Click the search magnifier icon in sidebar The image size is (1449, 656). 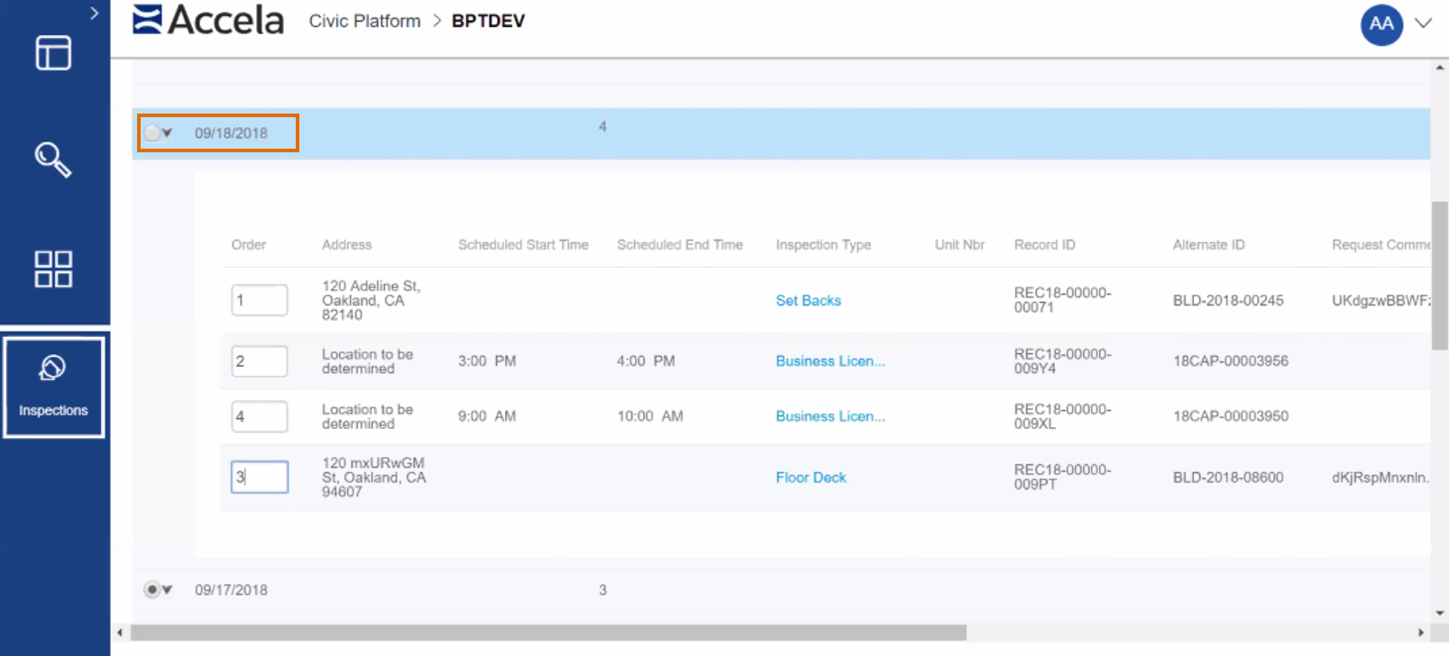click(x=52, y=159)
